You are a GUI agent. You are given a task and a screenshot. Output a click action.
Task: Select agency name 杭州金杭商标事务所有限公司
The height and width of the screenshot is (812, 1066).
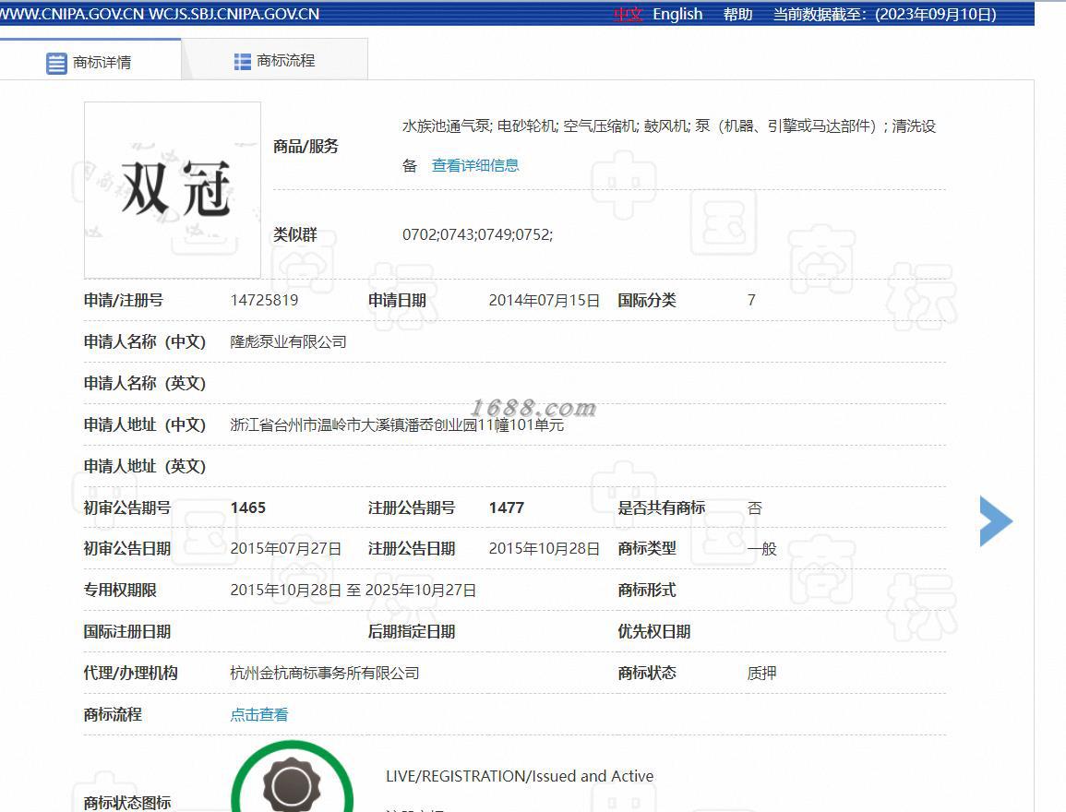tap(324, 674)
